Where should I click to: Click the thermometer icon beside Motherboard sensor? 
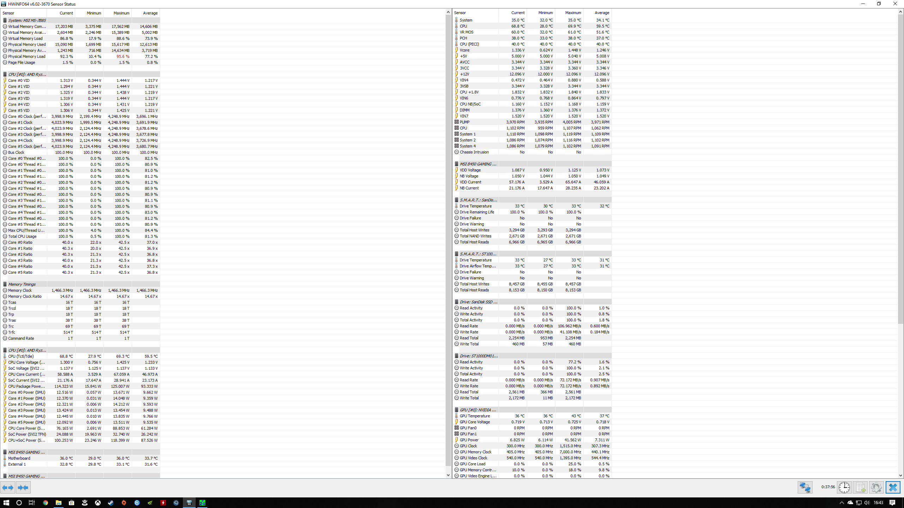point(5,458)
